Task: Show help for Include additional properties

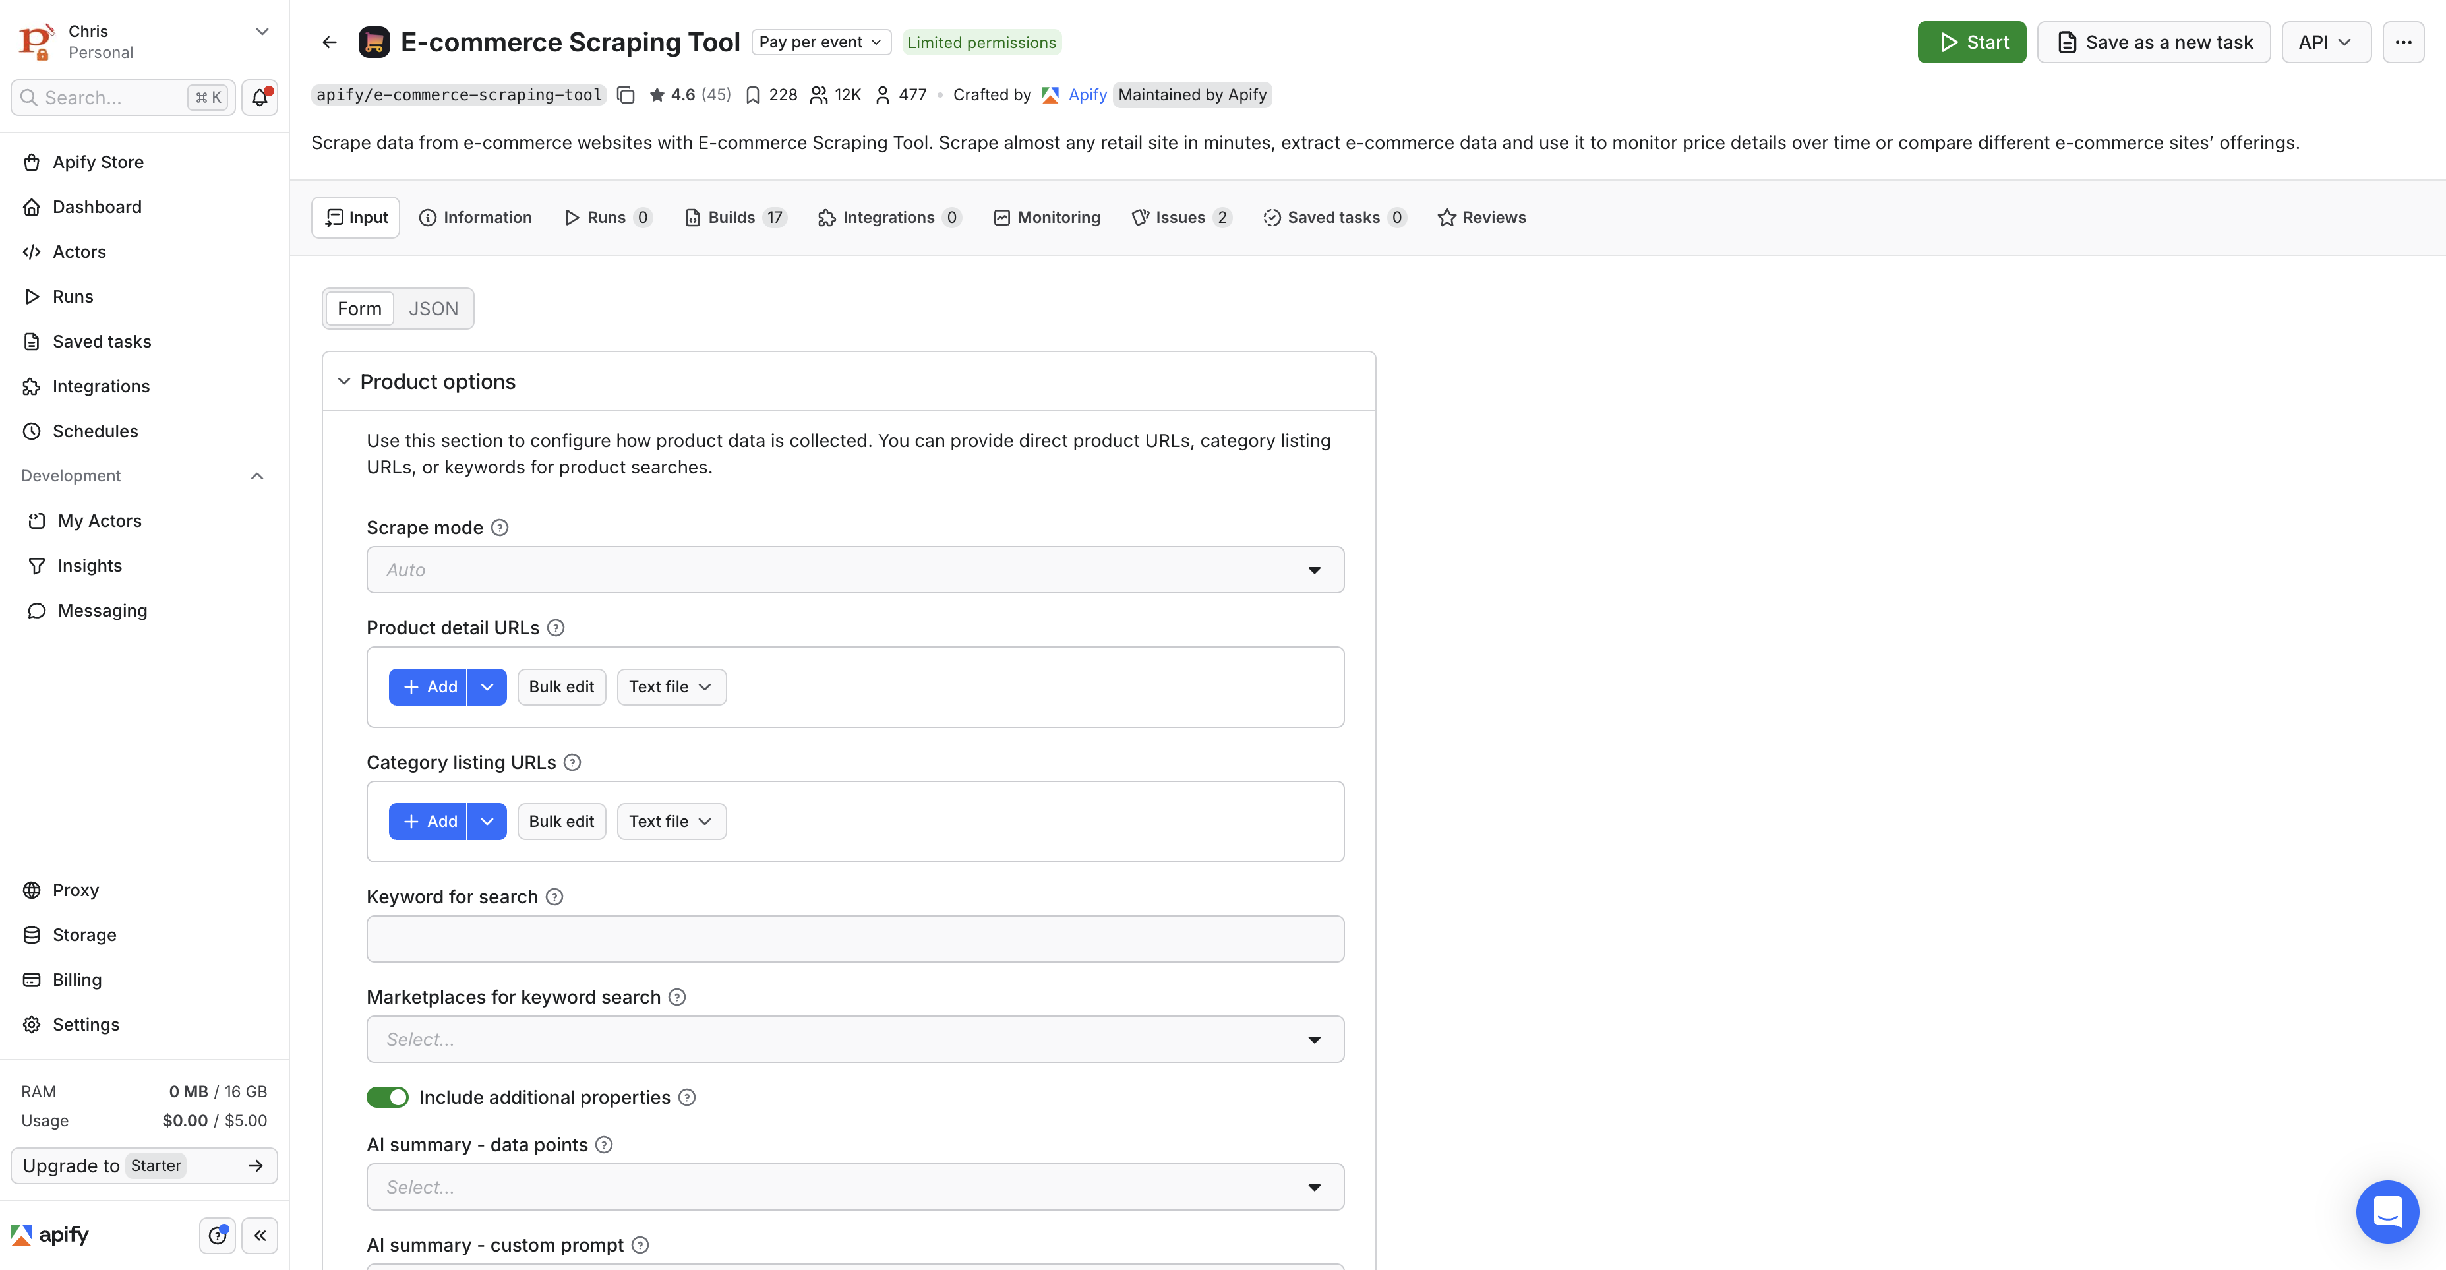Action: tap(688, 1097)
